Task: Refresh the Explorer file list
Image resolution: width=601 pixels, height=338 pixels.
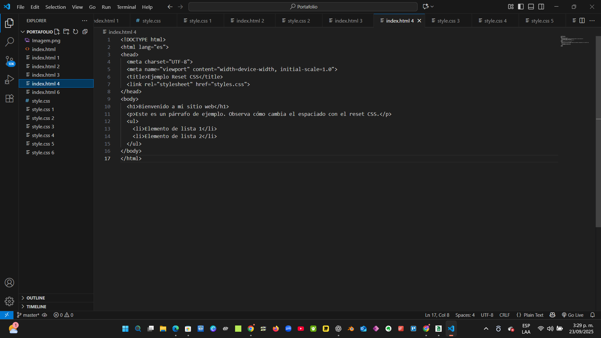Action: click(x=75, y=32)
